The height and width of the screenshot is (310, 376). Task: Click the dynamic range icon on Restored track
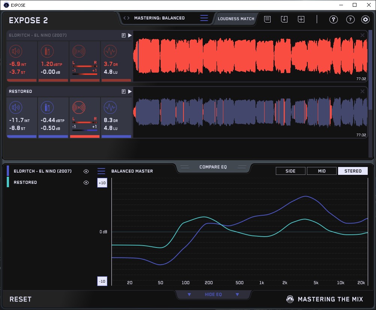110,107
